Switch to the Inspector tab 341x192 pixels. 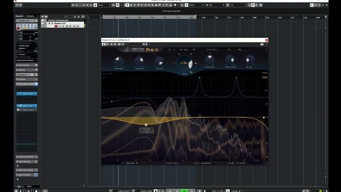[x=19, y=16]
